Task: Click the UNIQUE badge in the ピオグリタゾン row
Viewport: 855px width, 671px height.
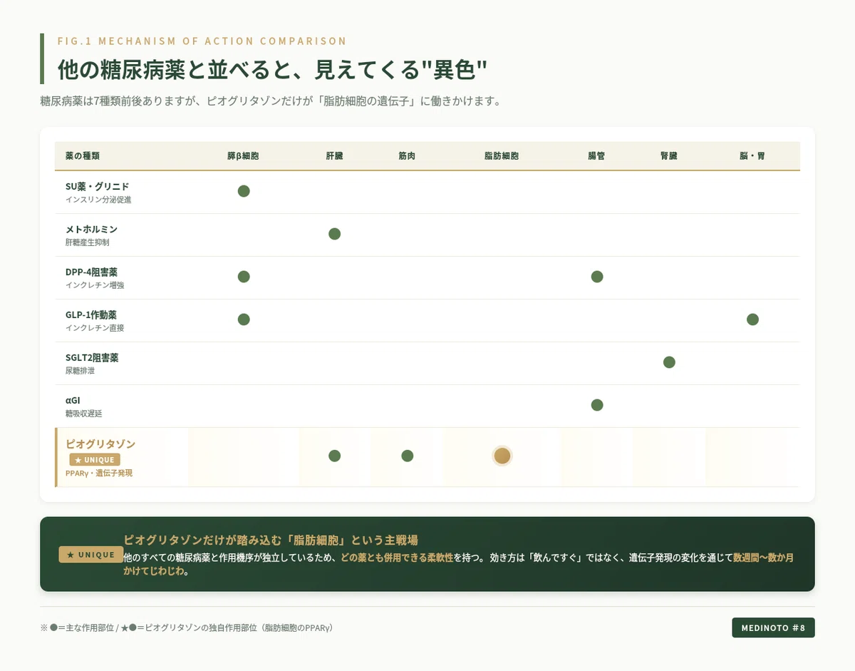Action: tap(95, 460)
